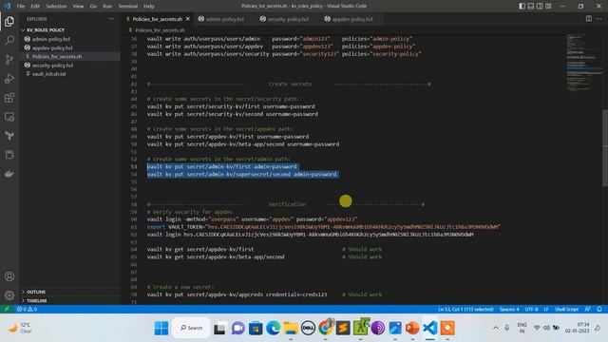Open the Explorer view in activity bar
The height and width of the screenshot is (342, 608).
pos(9,21)
